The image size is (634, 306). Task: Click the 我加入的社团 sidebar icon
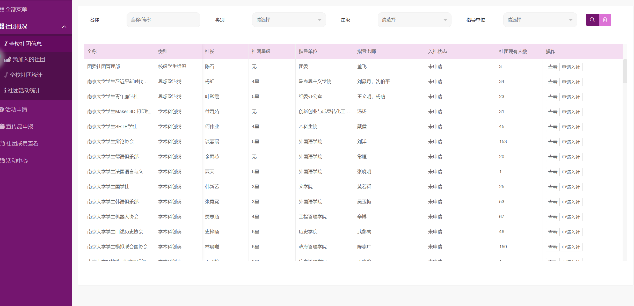[x=8, y=60]
